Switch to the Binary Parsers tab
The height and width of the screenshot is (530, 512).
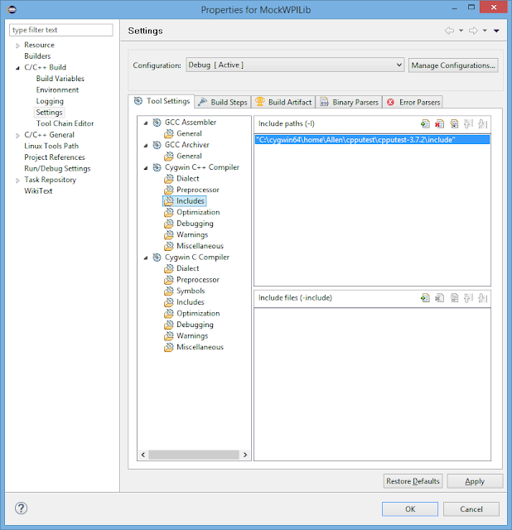coord(349,102)
